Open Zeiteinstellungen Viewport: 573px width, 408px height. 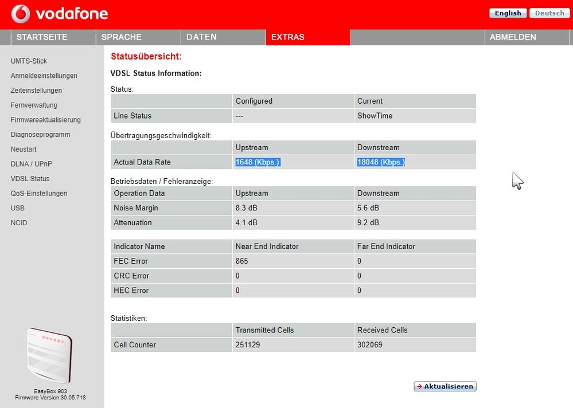click(x=36, y=90)
